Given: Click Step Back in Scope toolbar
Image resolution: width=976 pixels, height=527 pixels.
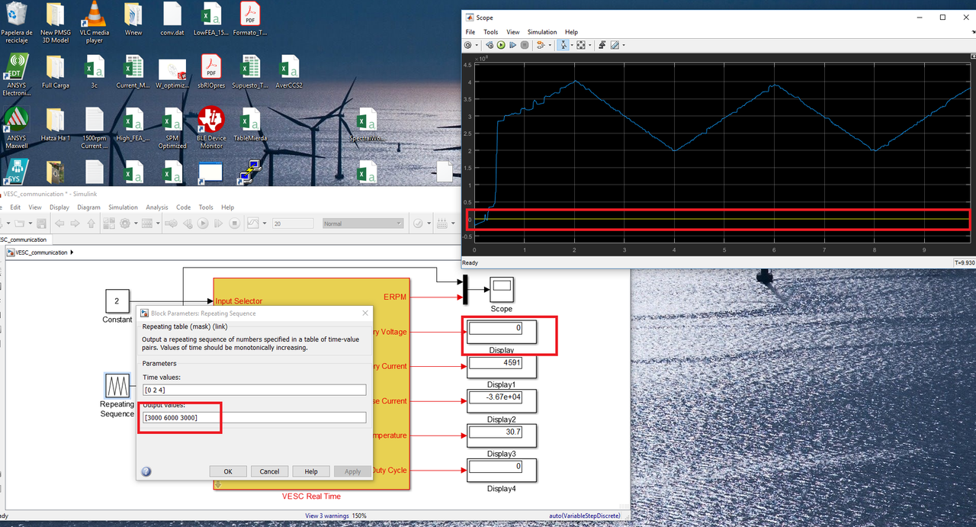Looking at the screenshot, I should 490,45.
